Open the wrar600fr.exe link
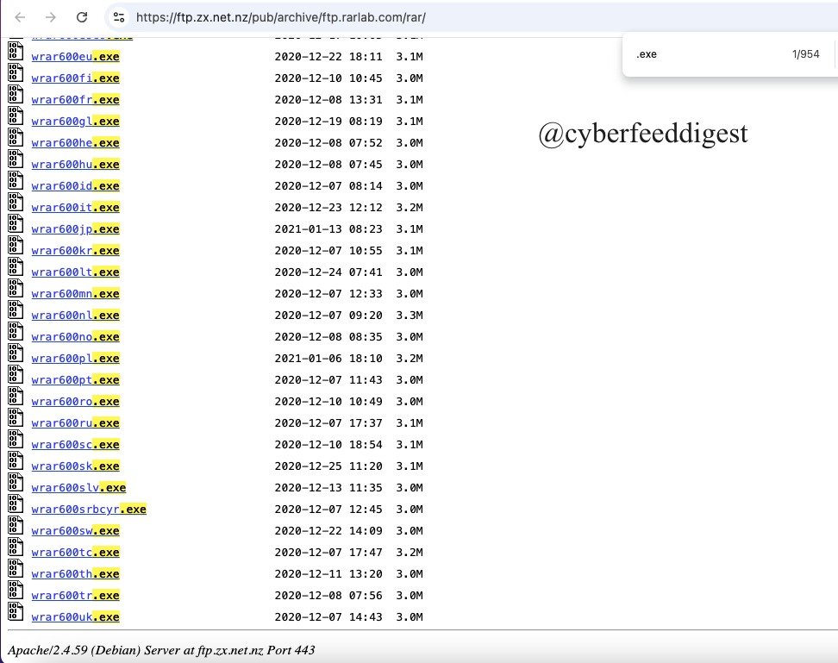This screenshot has height=663, width=838. pos(75,100)
